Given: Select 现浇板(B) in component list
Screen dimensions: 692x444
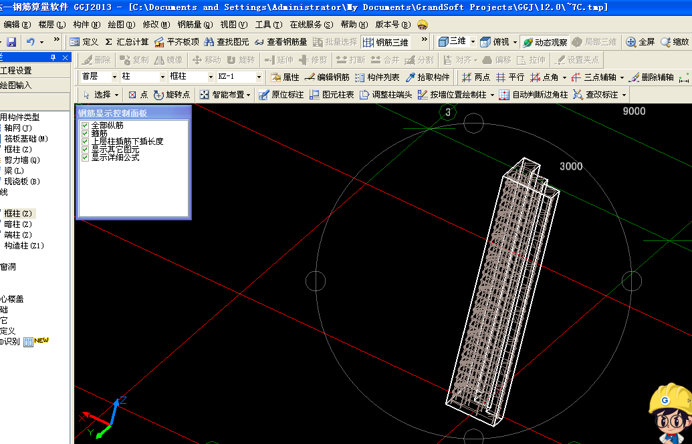Looking at the screenshot, I should tap(22, 181).
